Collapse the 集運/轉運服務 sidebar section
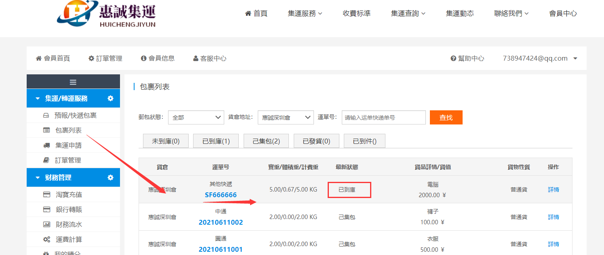604x255 pixels. click(38, 98)
